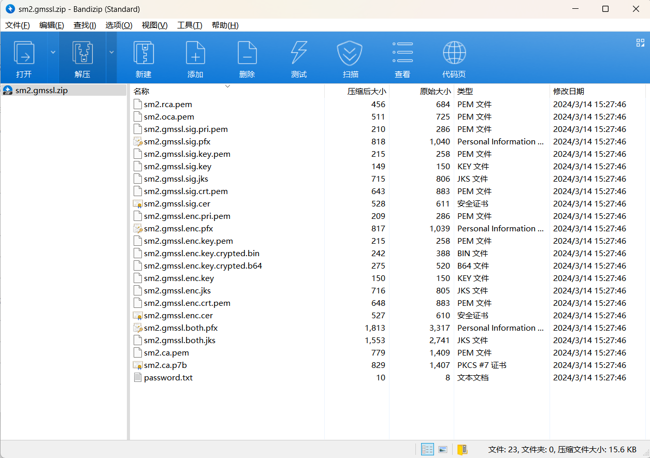Image resolution: width=650 pixels, height=458 pixels.
Task: Click the Codepage (代码页) globe icon
Action: pyautogui.click(x=454, y=53)
